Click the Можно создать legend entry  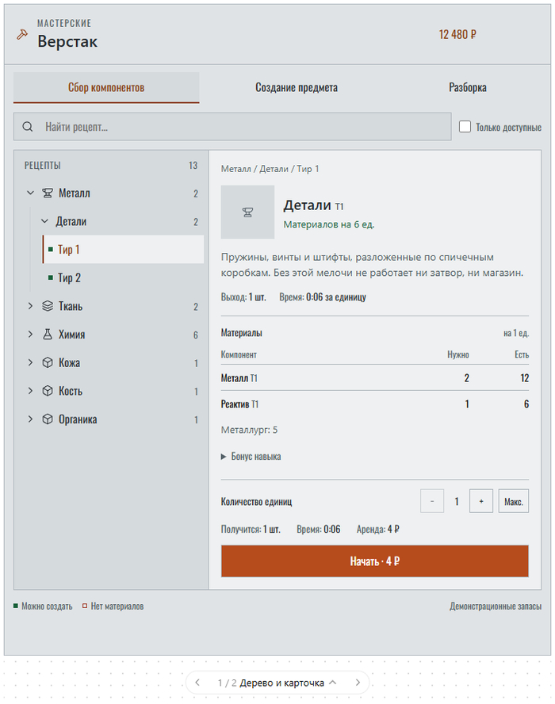click(x=43, y=606)
